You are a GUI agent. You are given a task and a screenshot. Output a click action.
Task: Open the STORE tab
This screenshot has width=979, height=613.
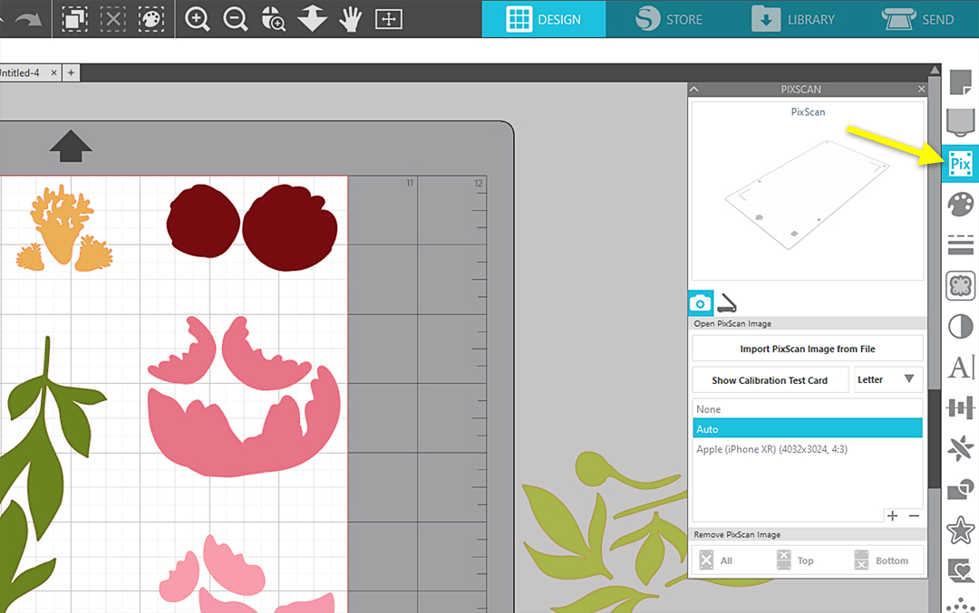click(x=669, y=19)
